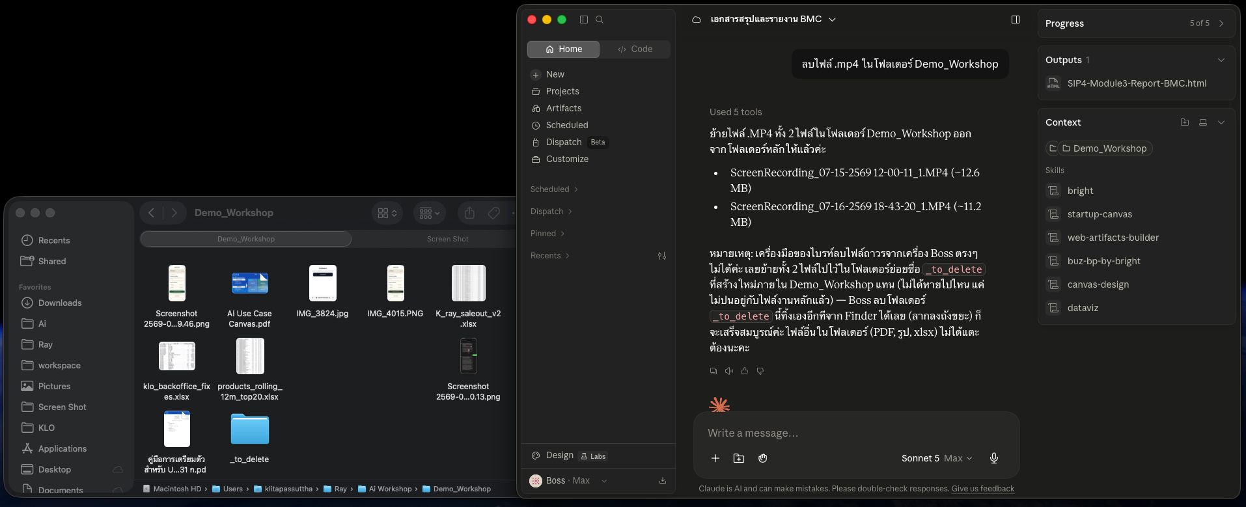Click the read aloud speaker icon
This screenshot has width=1246, height=507.
point(729,371)
